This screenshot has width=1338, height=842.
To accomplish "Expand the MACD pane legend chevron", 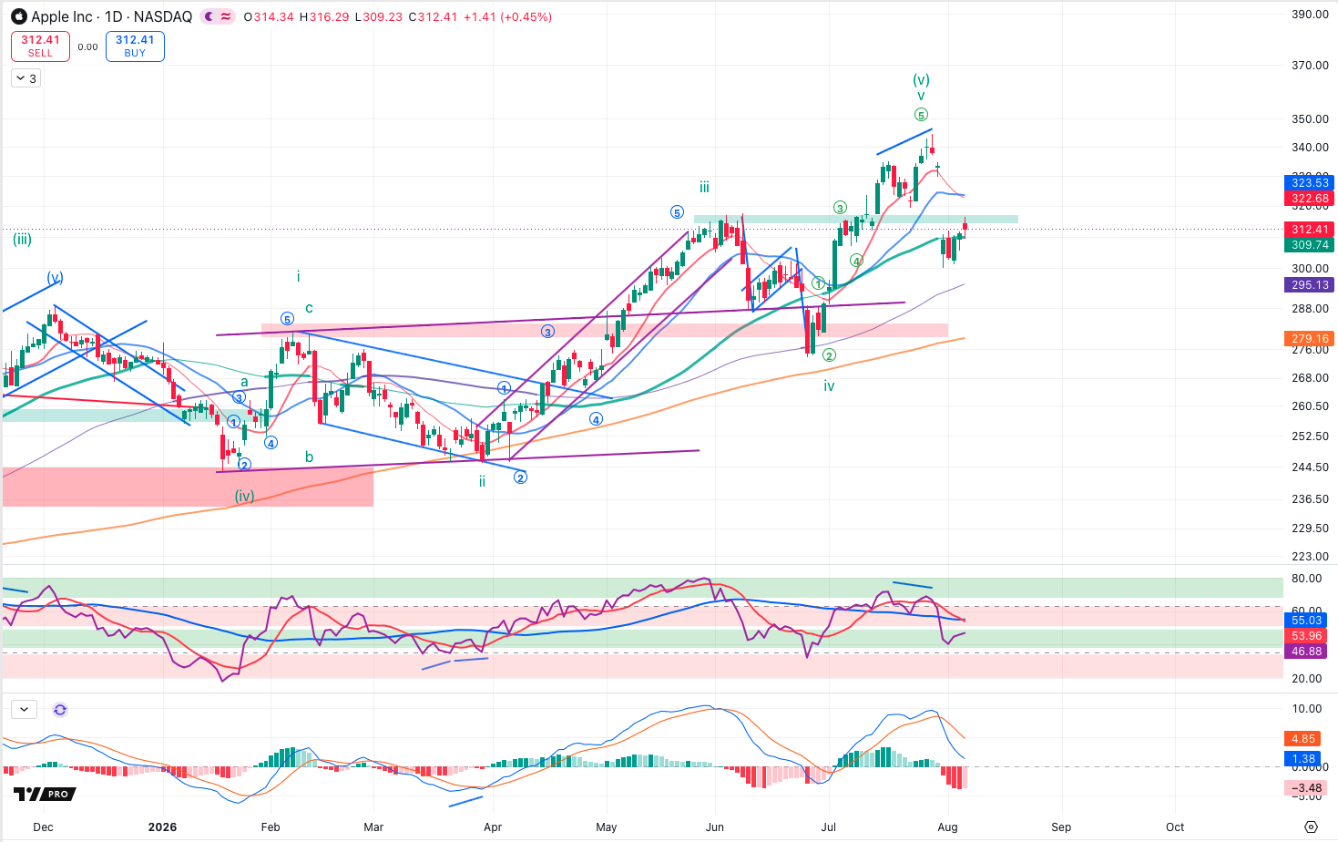I will click(24, 709).
